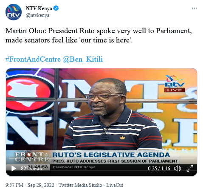Play the embedded video
The height and width of the screenshot is (189, 203).
coord(14,169)
